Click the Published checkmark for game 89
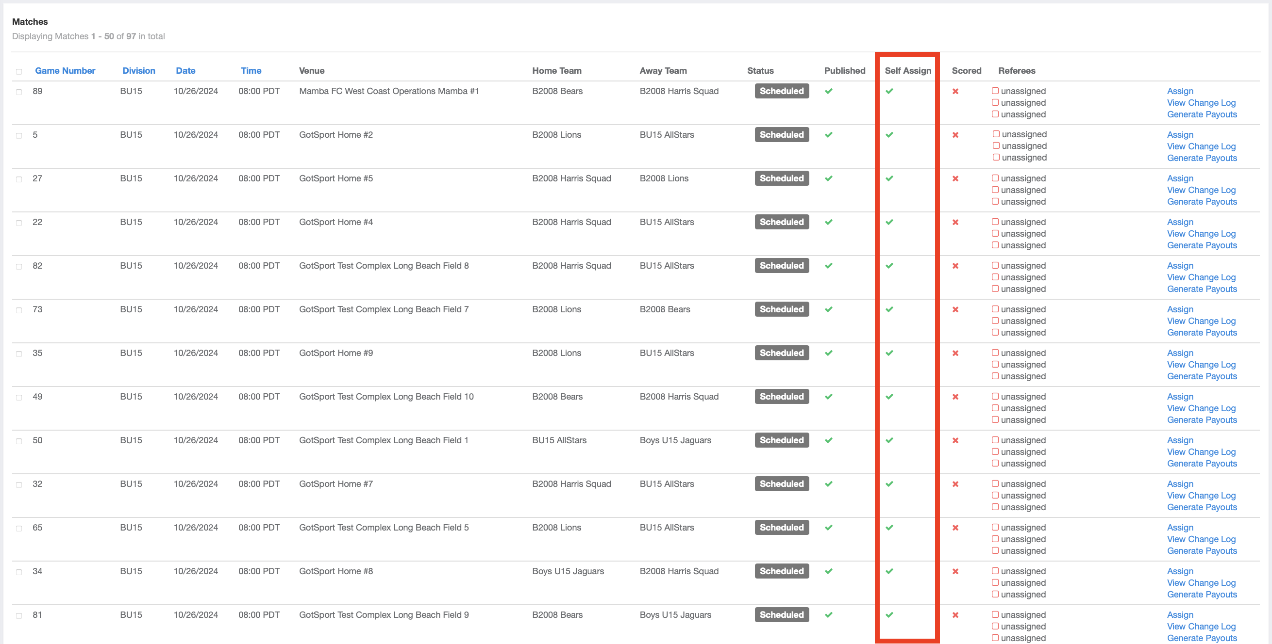The image size is (1272, 644). [829, 91]
